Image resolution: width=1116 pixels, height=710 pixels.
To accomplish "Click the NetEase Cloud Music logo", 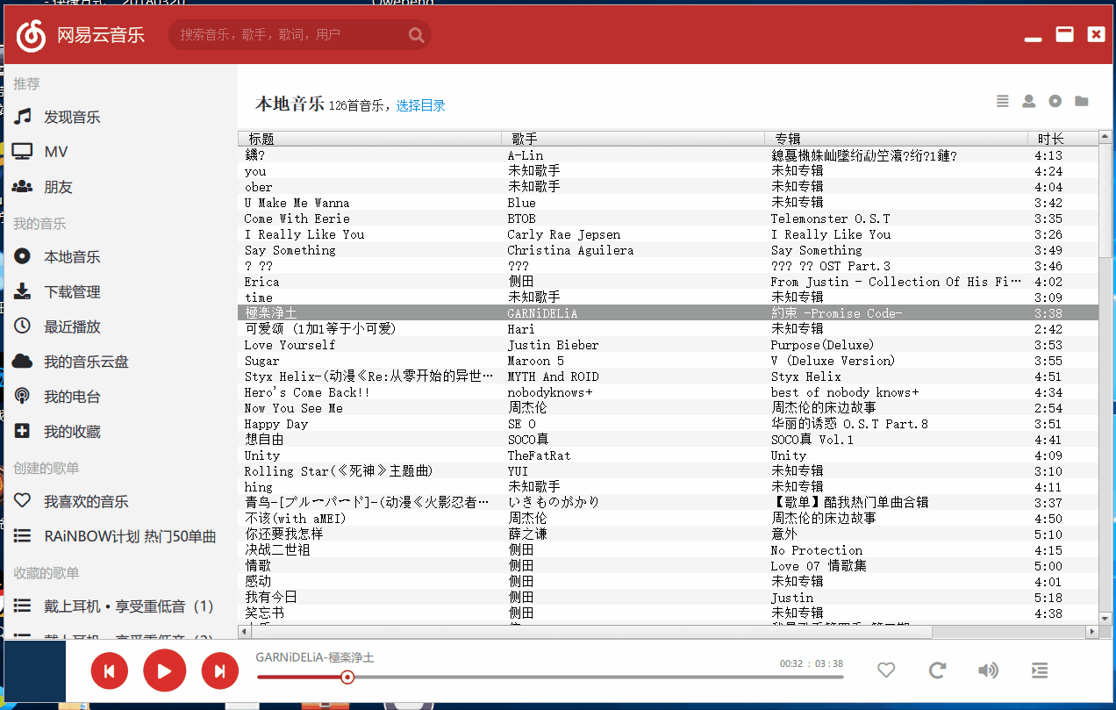I will (x=32, y=35).
